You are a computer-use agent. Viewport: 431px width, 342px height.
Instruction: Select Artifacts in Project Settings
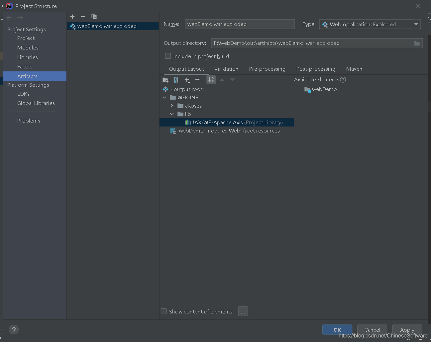tap(35, 76)
